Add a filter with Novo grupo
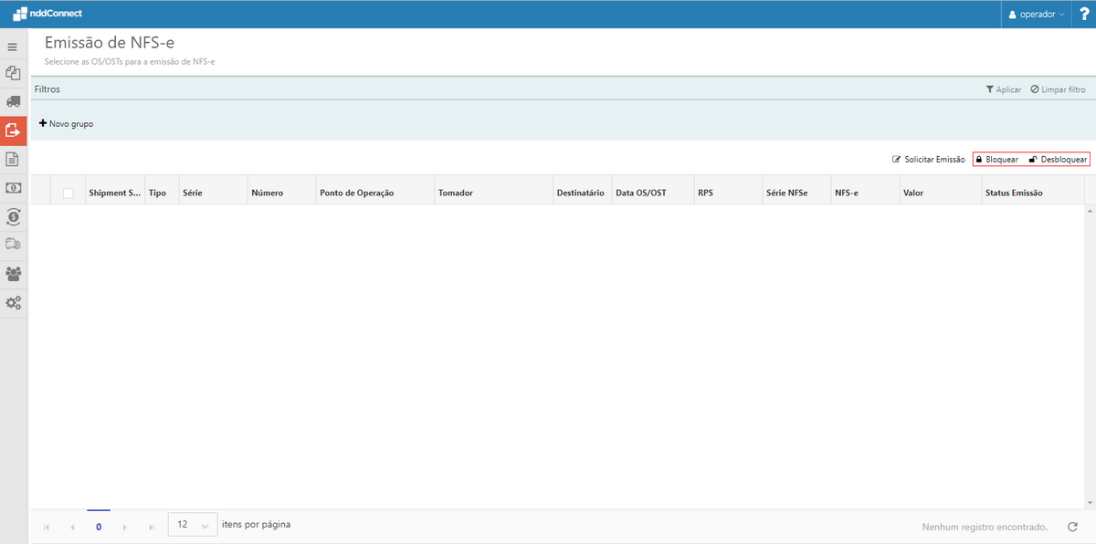This screenshot has height=544, width=1096. [x=66, y=123]
